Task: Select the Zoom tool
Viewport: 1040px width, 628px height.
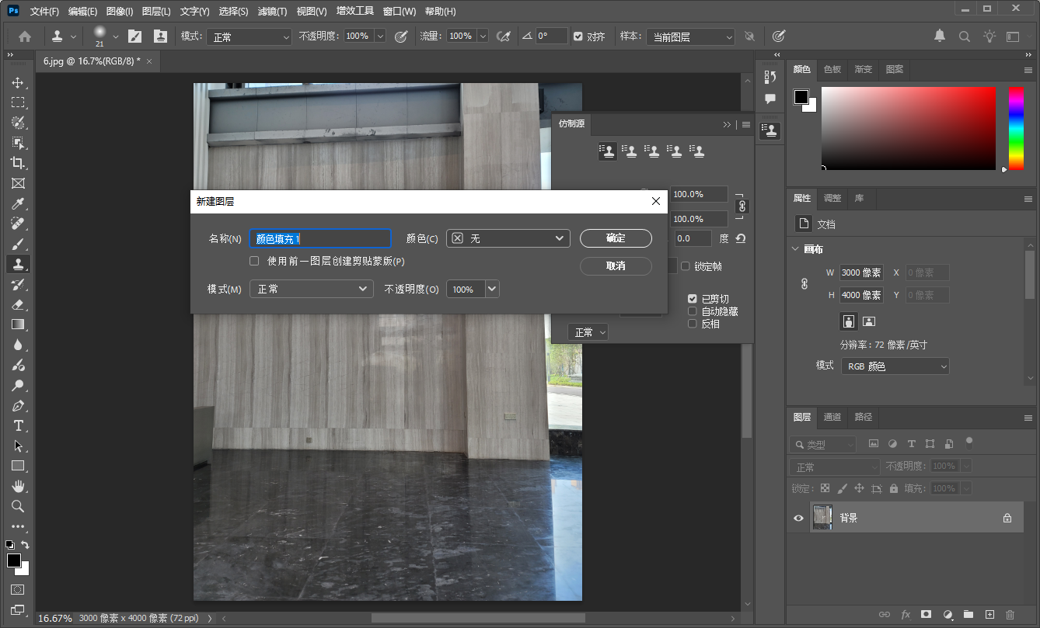Action: (x=19, y=506)
